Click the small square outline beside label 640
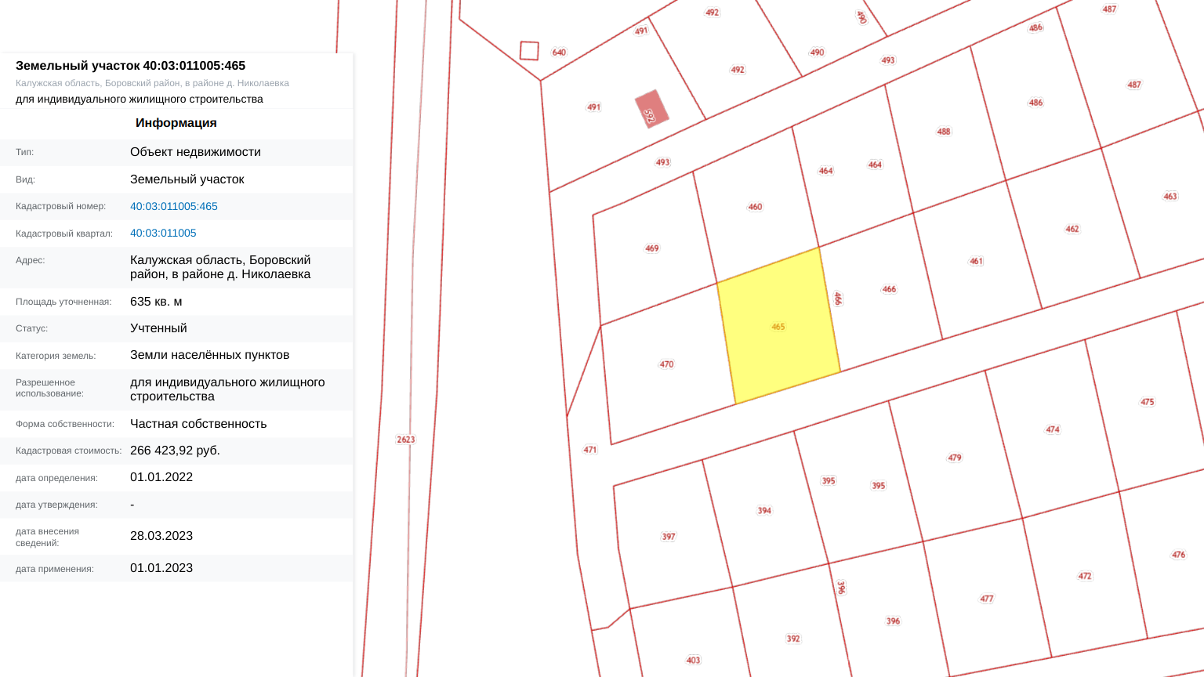Image resolution: width=1204 pixels, height=677 pixels. (x=529, y=51)
